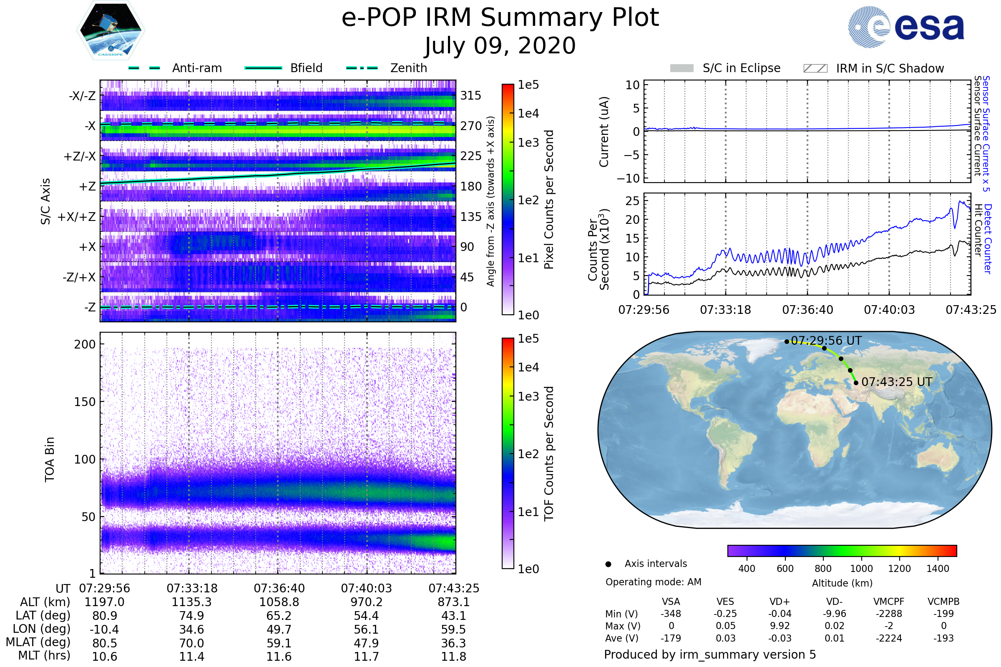This screenshot has height=667, width=1001.
Task: Click the Operating mode: AM label
Action: point(653,582)
